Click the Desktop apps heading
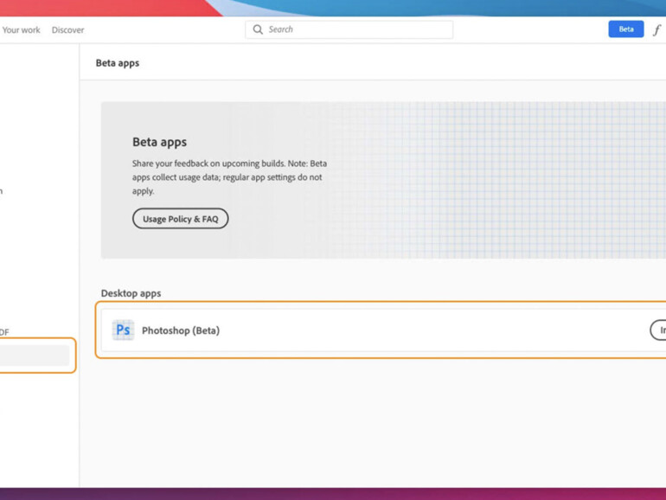The height and width of the screenshot is (500, 666). 131,293
